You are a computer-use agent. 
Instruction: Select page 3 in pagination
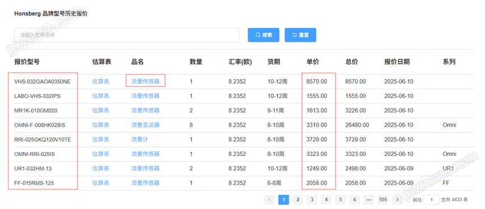[312, 199]
